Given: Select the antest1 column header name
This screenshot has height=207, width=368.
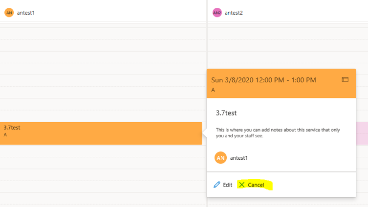Looking at the screenshot, I should [x=25, y=13].
